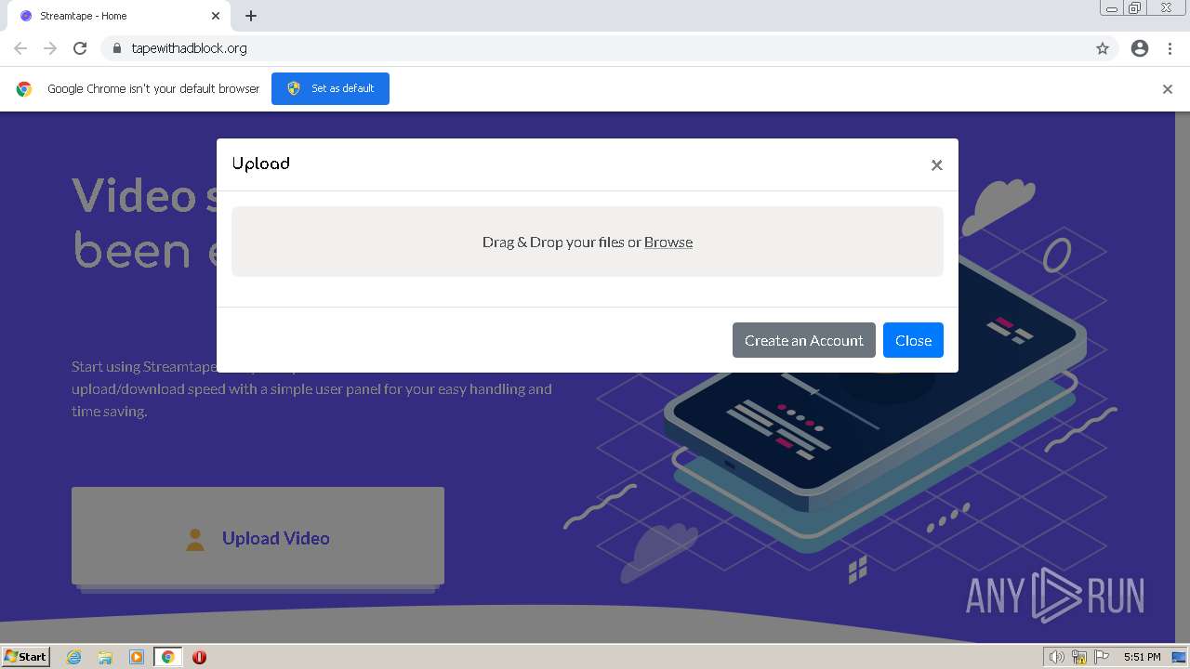Close the Upload dialog with the X icon
The image size is (1190, 669).
pyautogui.click(x=936, y=165)
